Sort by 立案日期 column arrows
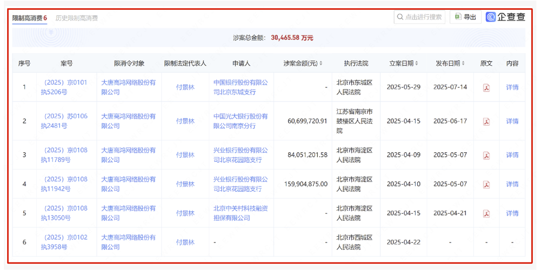This screenshot has width=541, height=270. 417,63
